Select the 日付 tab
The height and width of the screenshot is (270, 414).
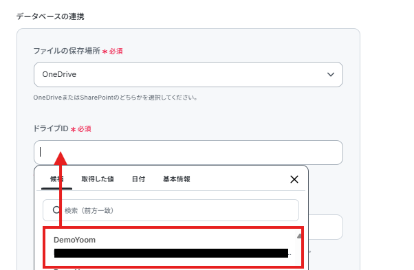(x=138, y=179)
